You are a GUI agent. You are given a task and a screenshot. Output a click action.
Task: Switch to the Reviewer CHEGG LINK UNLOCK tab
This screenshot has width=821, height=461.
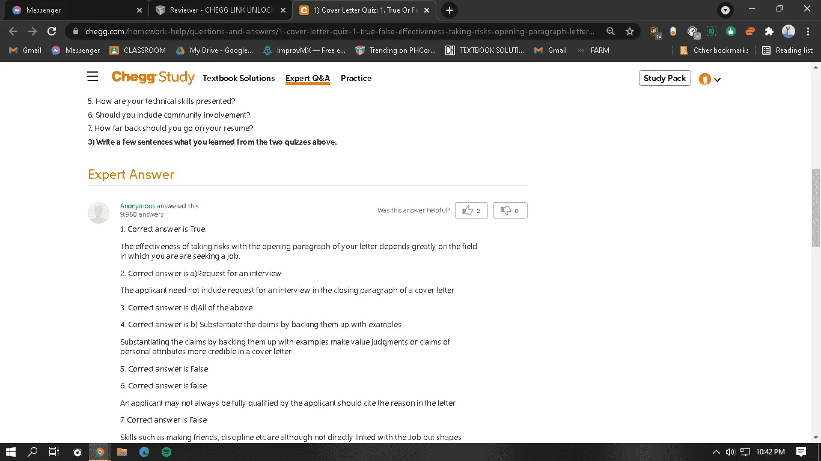[220, 10]
